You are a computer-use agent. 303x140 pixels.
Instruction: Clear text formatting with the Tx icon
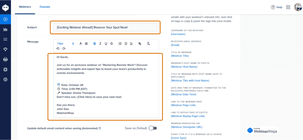point(148,44)
